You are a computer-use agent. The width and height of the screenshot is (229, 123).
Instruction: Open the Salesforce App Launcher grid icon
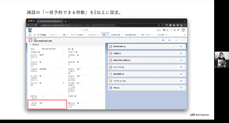coord(30,35)
